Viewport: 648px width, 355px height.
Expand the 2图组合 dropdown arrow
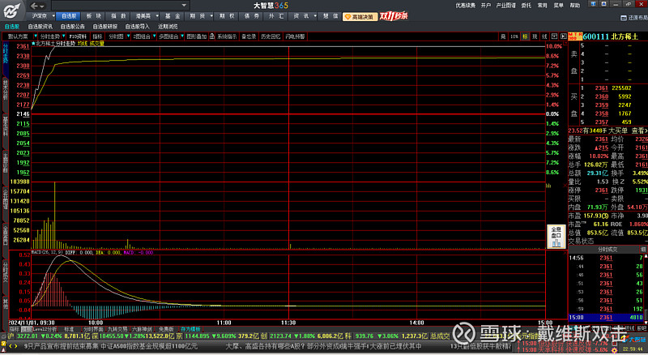click(154, 36)
